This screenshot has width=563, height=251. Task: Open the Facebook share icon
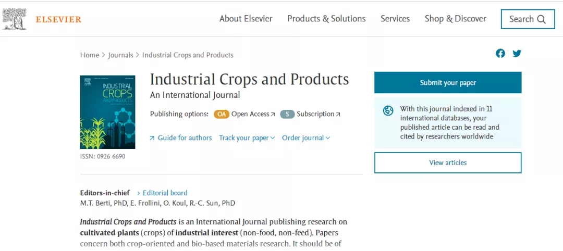click(x=500, y=54)
